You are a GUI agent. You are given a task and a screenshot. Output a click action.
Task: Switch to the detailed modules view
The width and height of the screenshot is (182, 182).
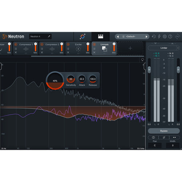coord(100,36)
